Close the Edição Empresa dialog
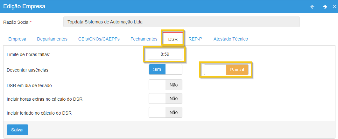Image resolution: width=338 pixels, height=139 pixels. pos(334,7)
